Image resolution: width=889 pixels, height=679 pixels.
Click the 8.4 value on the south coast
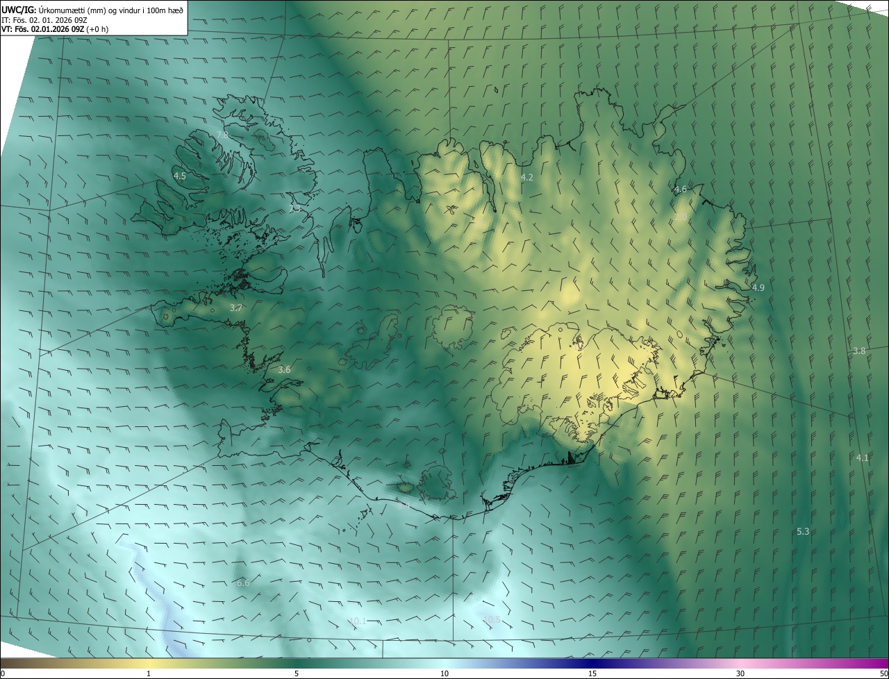[x=404, y=506]
